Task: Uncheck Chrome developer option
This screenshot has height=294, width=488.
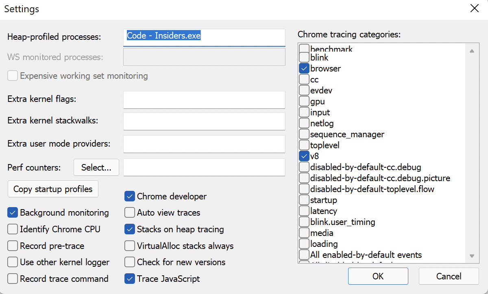Action: (x=129, y=196)
